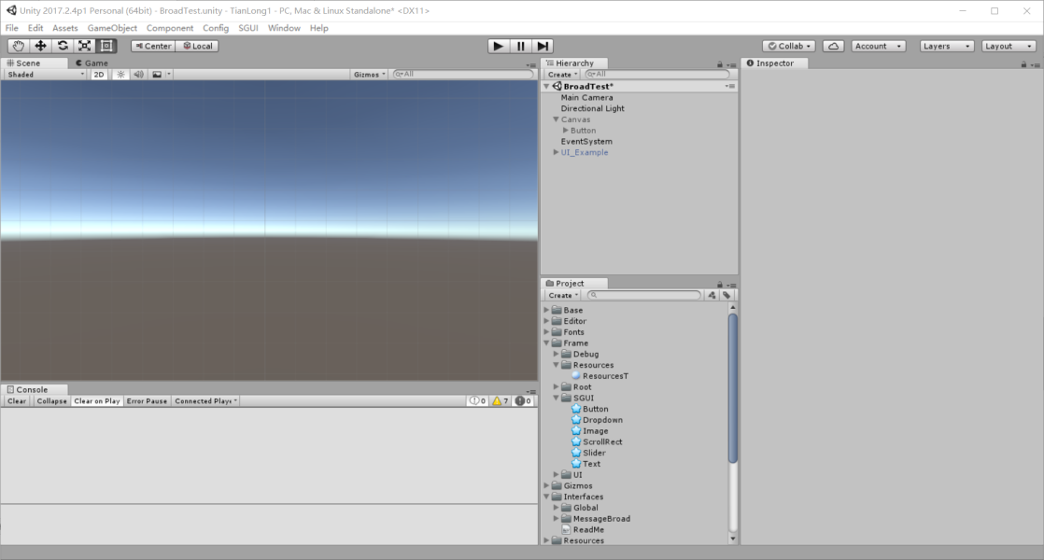The image size is (1044, 560).
Task: Select Main Camera in the Hierarchy
Action: (x=586, y=98)
